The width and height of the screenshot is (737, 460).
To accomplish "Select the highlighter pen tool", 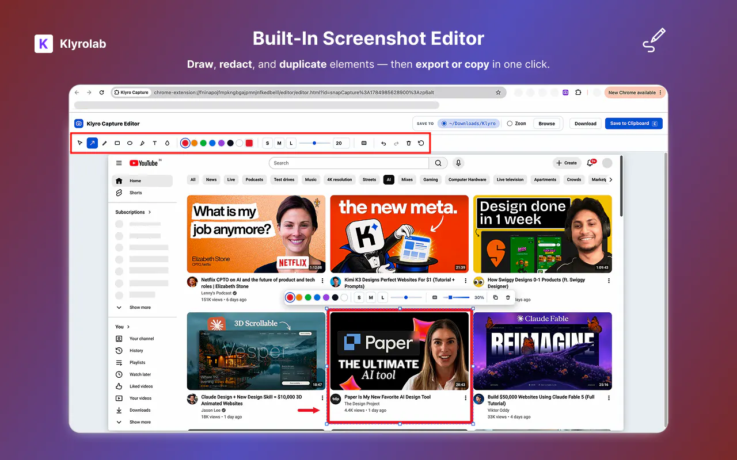I will tap(142, 143).
